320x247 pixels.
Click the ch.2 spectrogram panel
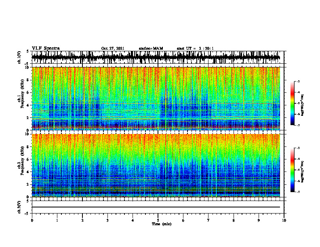pos(156,165)
